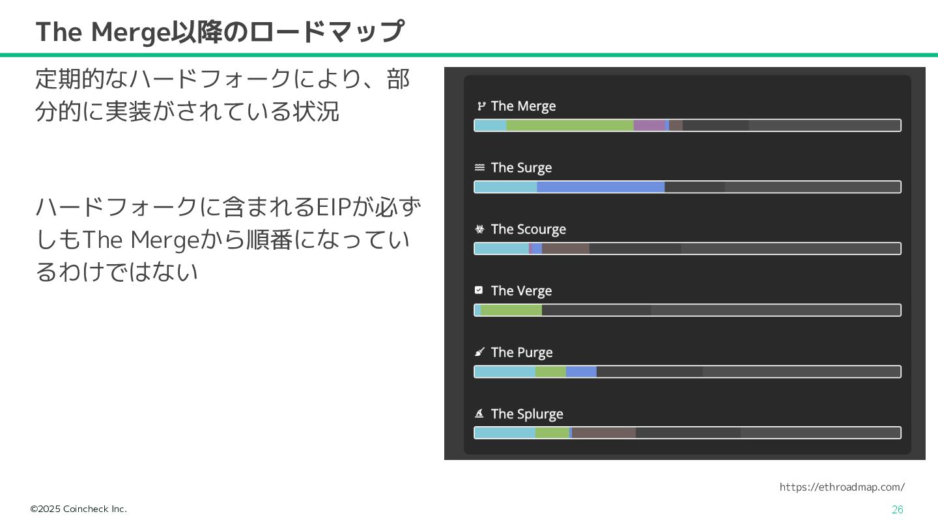Click the broom icon beside The Purge
Viewport: 938px width, 527px height.
pyautogui.click(x=479, y=352)
